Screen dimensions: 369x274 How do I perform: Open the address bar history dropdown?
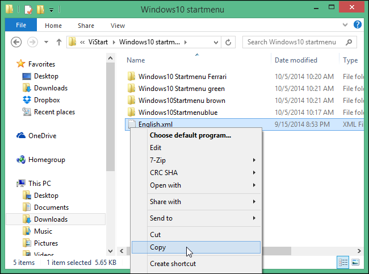216,43
